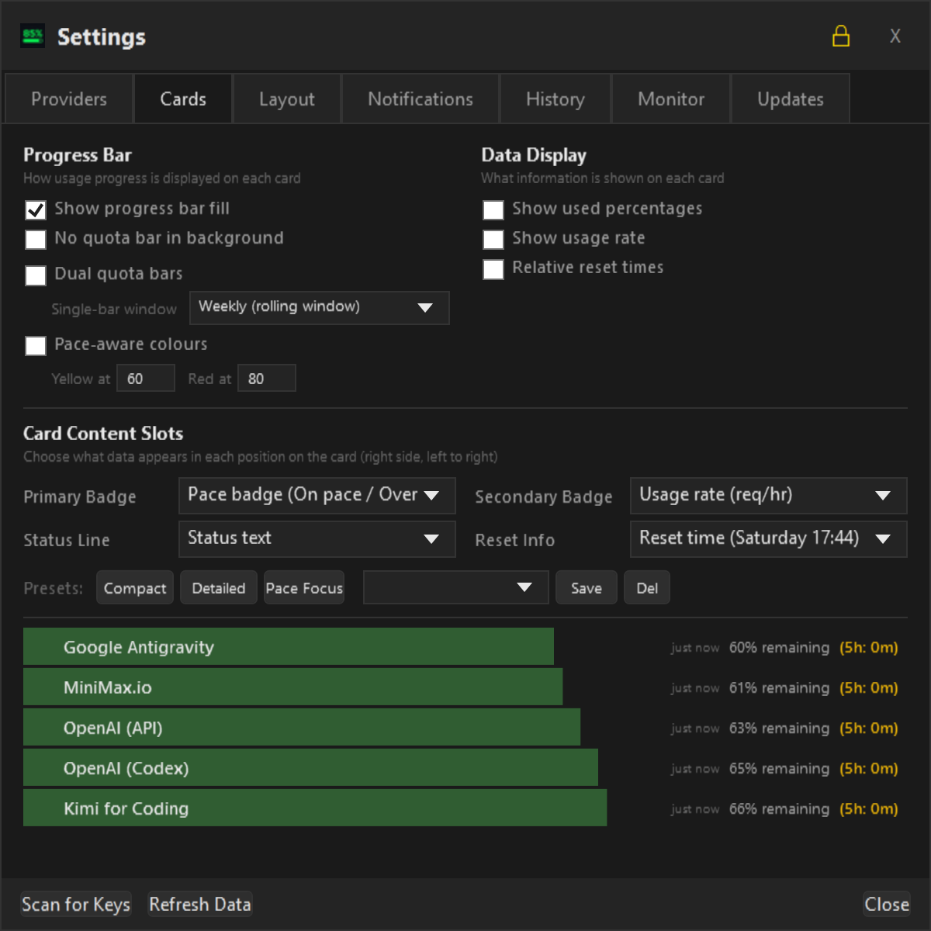Screen dimensions: 931x931
Task: Apply the Compact preset
Action: (135, 587)
